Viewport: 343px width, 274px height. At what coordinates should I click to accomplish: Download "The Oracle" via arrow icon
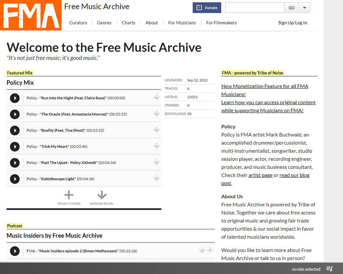[x=156, y=113]
